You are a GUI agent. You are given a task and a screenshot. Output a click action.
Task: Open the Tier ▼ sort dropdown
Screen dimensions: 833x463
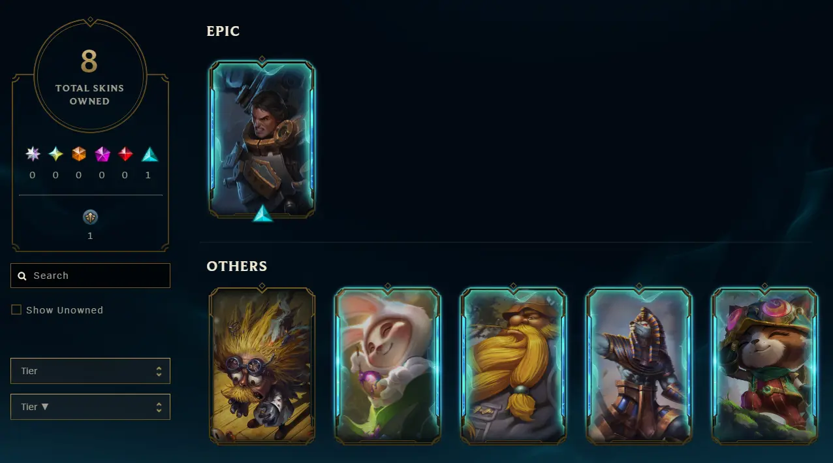[x=90, y=407]
